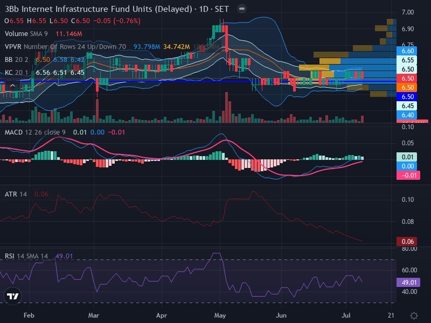This screenshot has height=323, width=431.
Task: Click the green 0.01 MACD axis label
Action: pyautogui.click(x=407, y=157)
